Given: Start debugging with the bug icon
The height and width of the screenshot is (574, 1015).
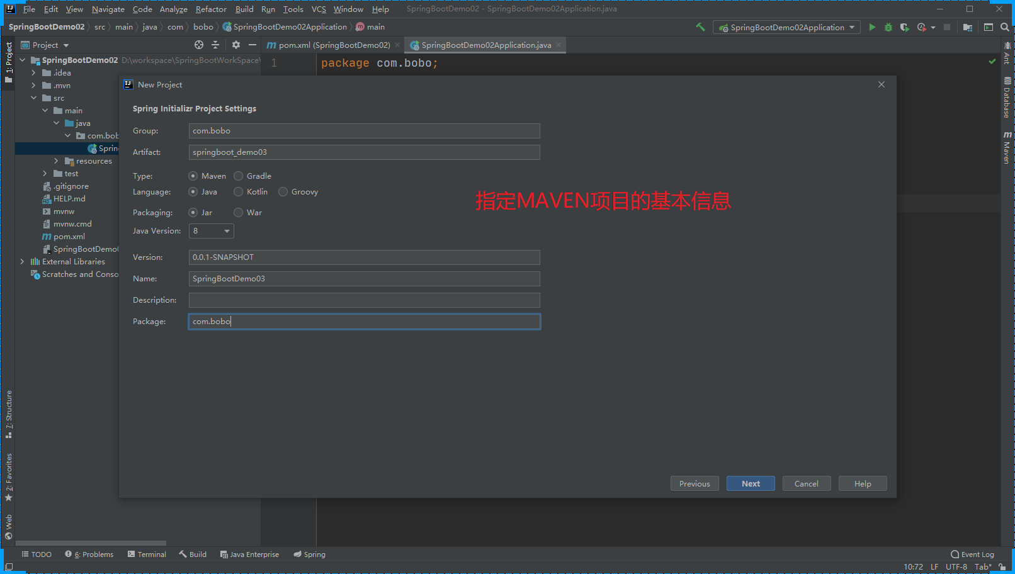Looking at the screenshot, I should click(x=888, y=27).
